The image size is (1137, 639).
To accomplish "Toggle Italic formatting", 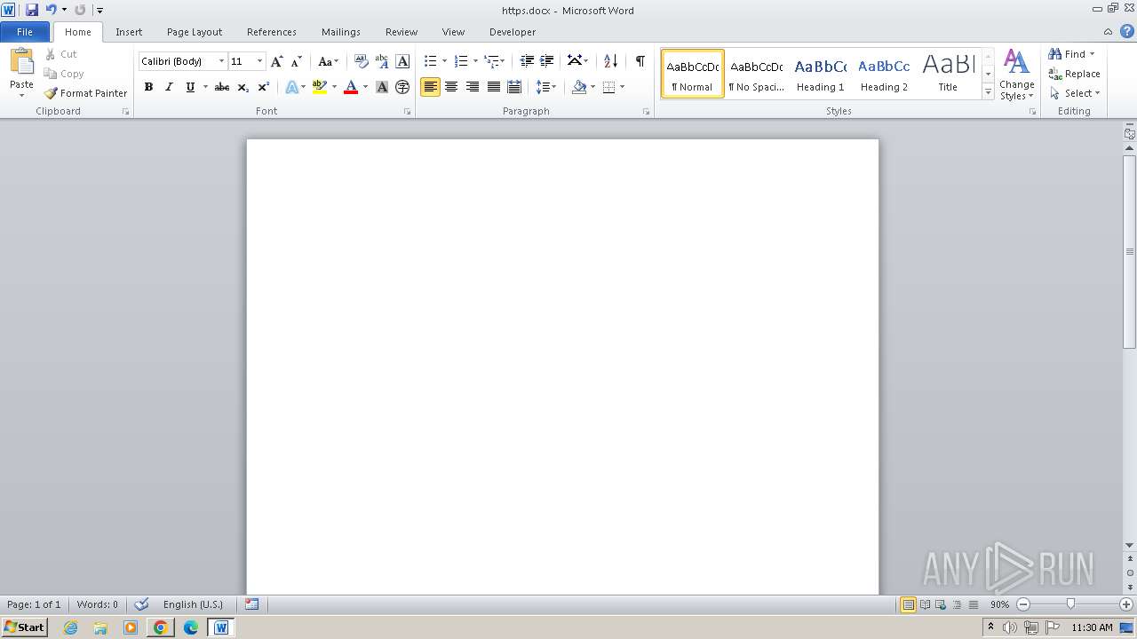I will (169, 87).
